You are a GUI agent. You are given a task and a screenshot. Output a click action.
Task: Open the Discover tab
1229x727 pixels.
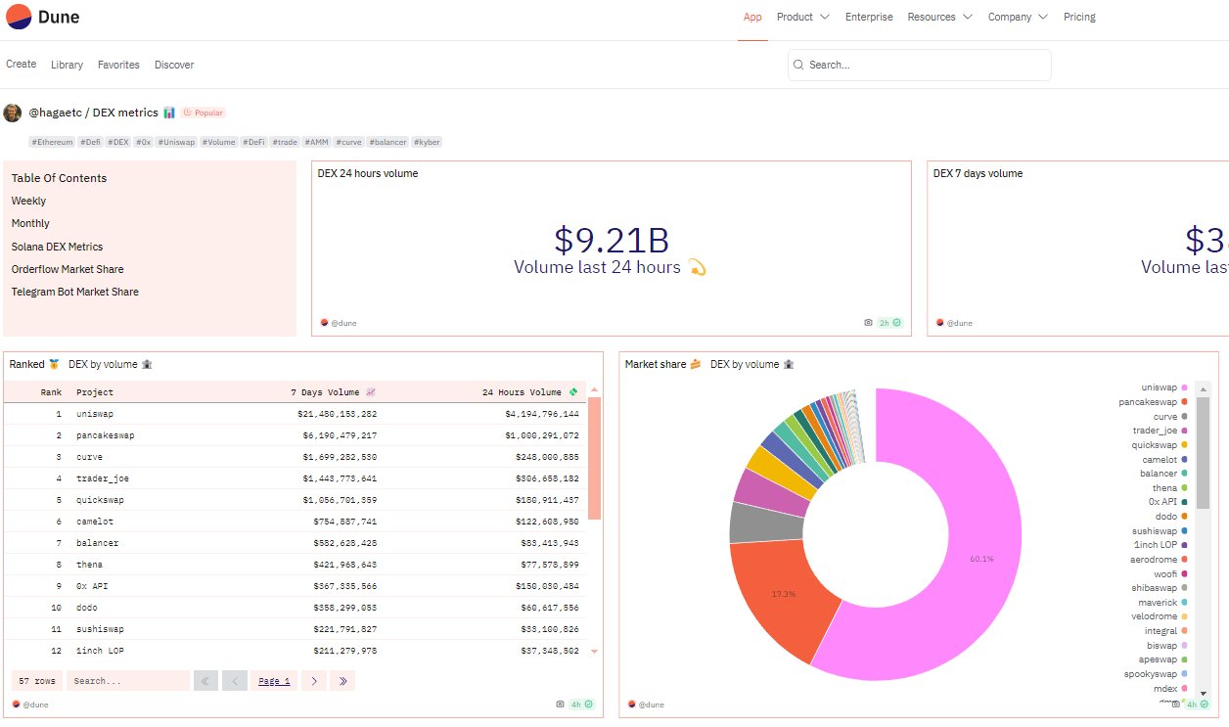coord(174,65)
